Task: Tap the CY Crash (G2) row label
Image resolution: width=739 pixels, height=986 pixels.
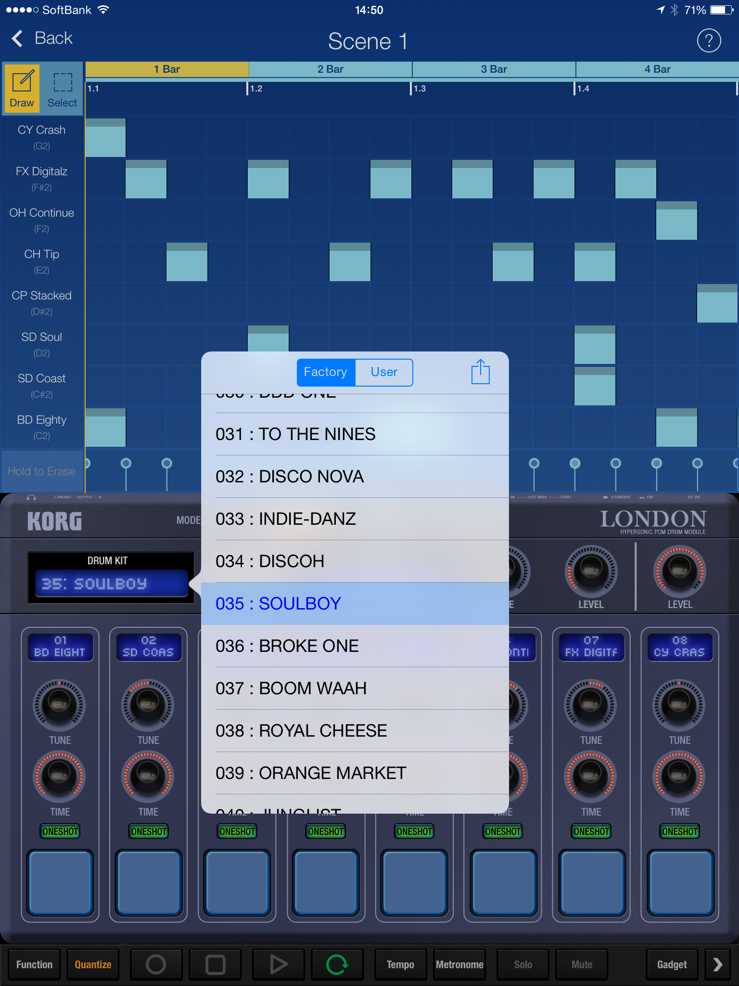Action: tap(42, 137)
